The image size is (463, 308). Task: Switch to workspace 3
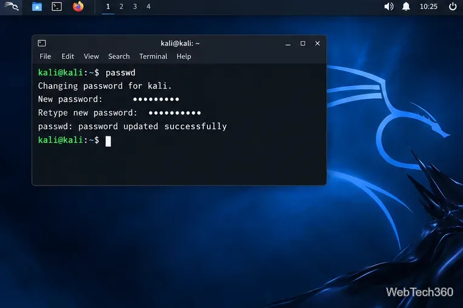(x=135, y=7)
